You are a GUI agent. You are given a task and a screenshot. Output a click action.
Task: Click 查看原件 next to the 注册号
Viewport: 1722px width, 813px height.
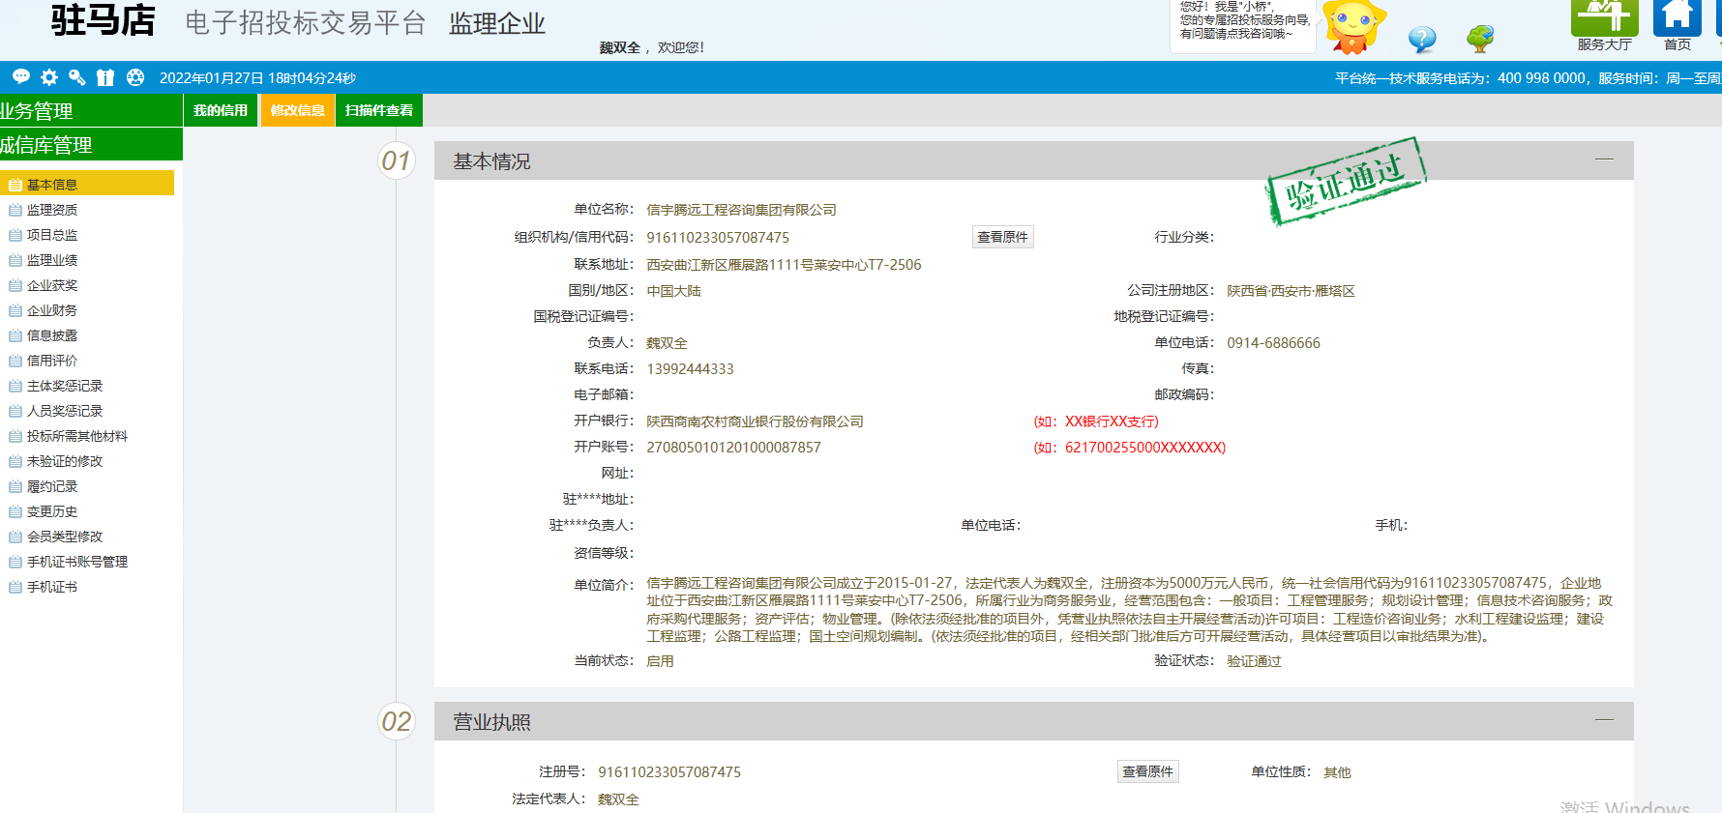[x=1147, y=771]
